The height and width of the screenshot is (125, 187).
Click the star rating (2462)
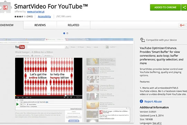(x=24, y=17)
